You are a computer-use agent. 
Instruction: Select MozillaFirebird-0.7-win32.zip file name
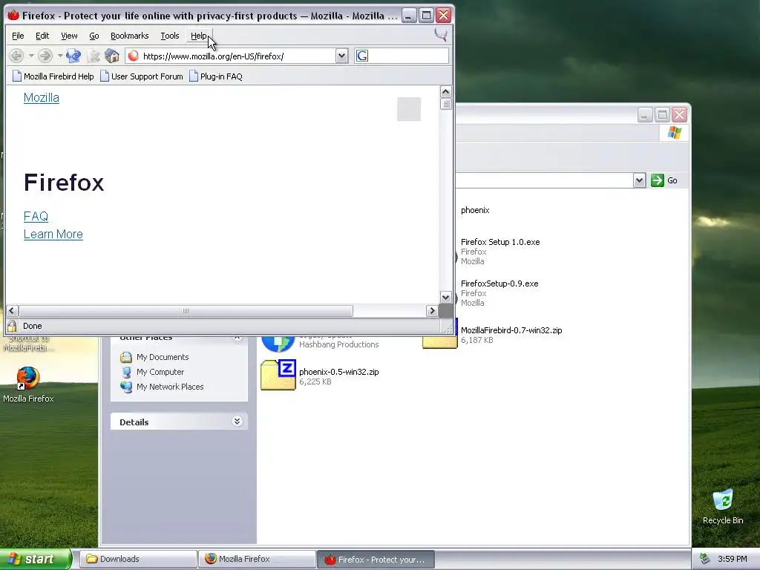tap(511, 330)
